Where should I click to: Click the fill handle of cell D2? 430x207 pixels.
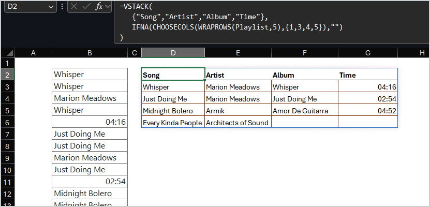pos(204,80)
